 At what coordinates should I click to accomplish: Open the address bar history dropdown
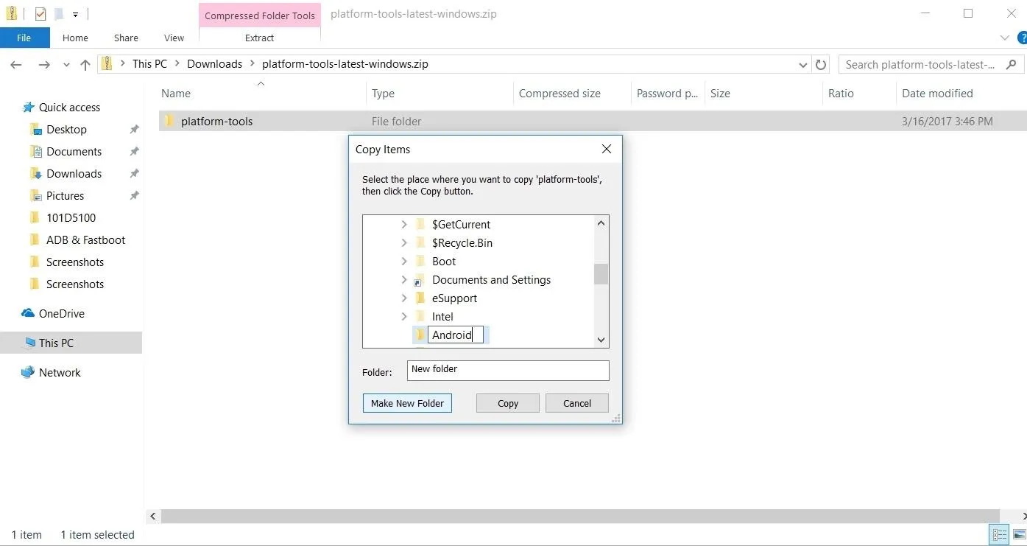click(x=803, y=65)
